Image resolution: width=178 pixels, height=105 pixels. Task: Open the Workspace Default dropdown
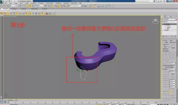pos(26,1)
